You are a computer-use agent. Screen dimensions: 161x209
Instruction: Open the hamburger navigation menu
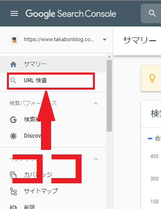click(x=14, y=13)
